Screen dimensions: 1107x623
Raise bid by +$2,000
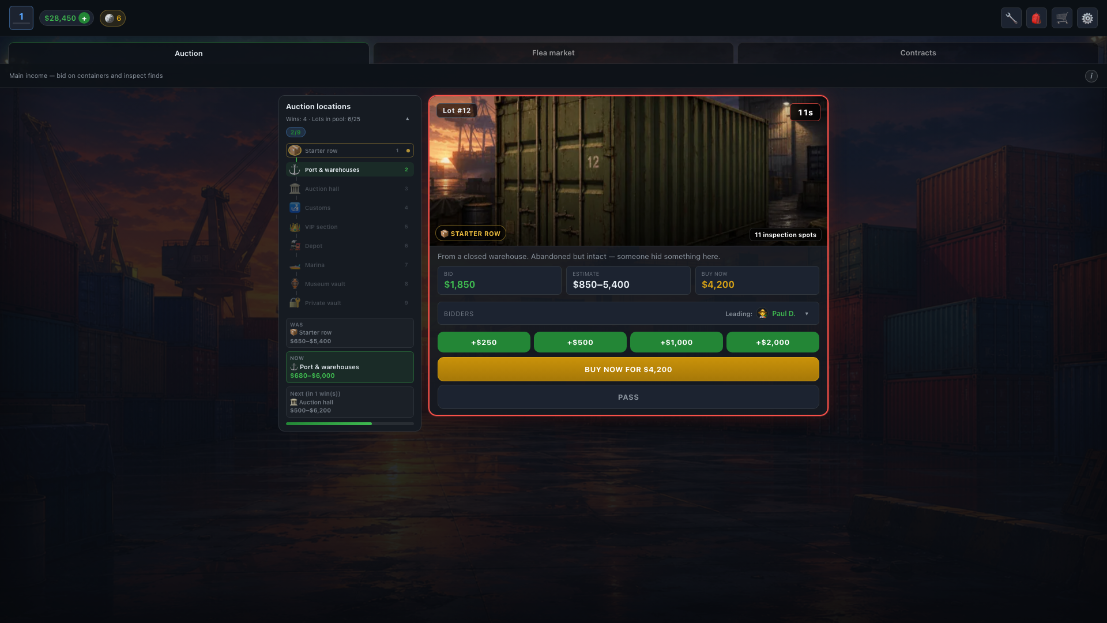coord(773,342)
